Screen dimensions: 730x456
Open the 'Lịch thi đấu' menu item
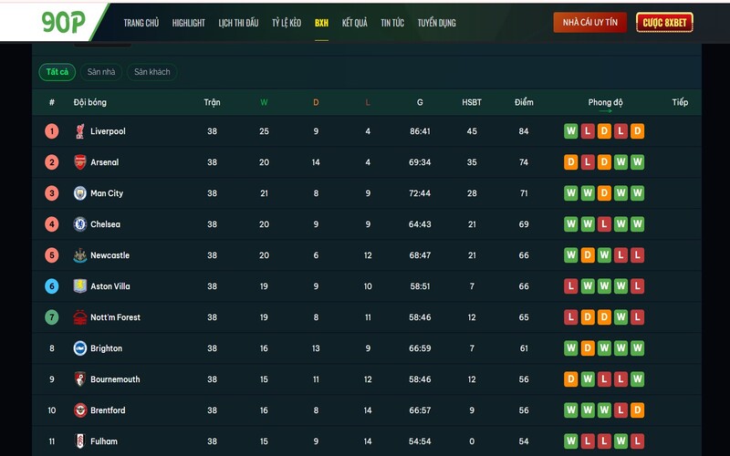tap(238, 23)
